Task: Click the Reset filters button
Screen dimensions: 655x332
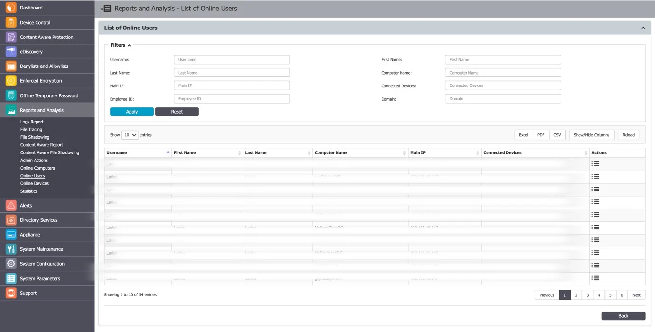Action: [x=177, y=112]
